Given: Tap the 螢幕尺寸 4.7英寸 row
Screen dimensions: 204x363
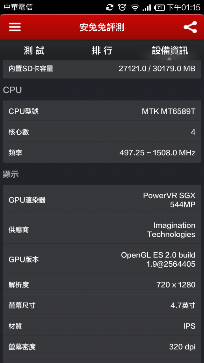Looking at the screenshot, I should coord(102,305).
